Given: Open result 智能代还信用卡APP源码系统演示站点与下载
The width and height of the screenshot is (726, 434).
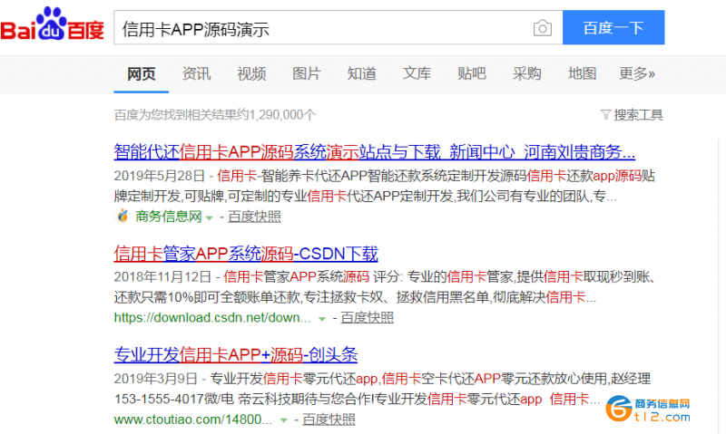Looking at the screenshot, I should tap(375, 151).
